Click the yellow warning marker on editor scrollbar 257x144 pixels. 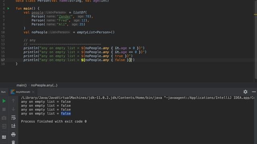[255, 14]
